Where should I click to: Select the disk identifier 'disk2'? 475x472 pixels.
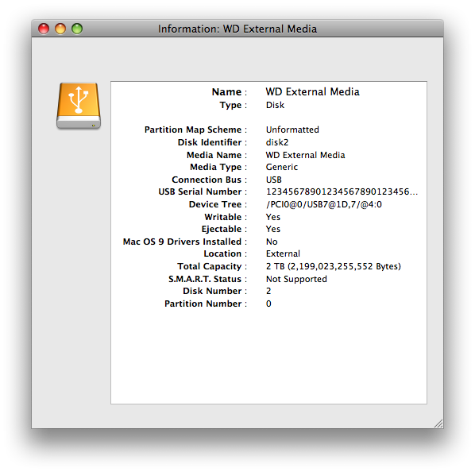(277, 142)
